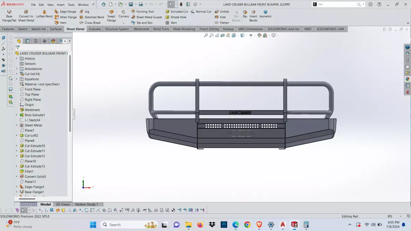Screen dimensions: 411x231
Task: Expand the History tree node
Action: pos(17,59)
